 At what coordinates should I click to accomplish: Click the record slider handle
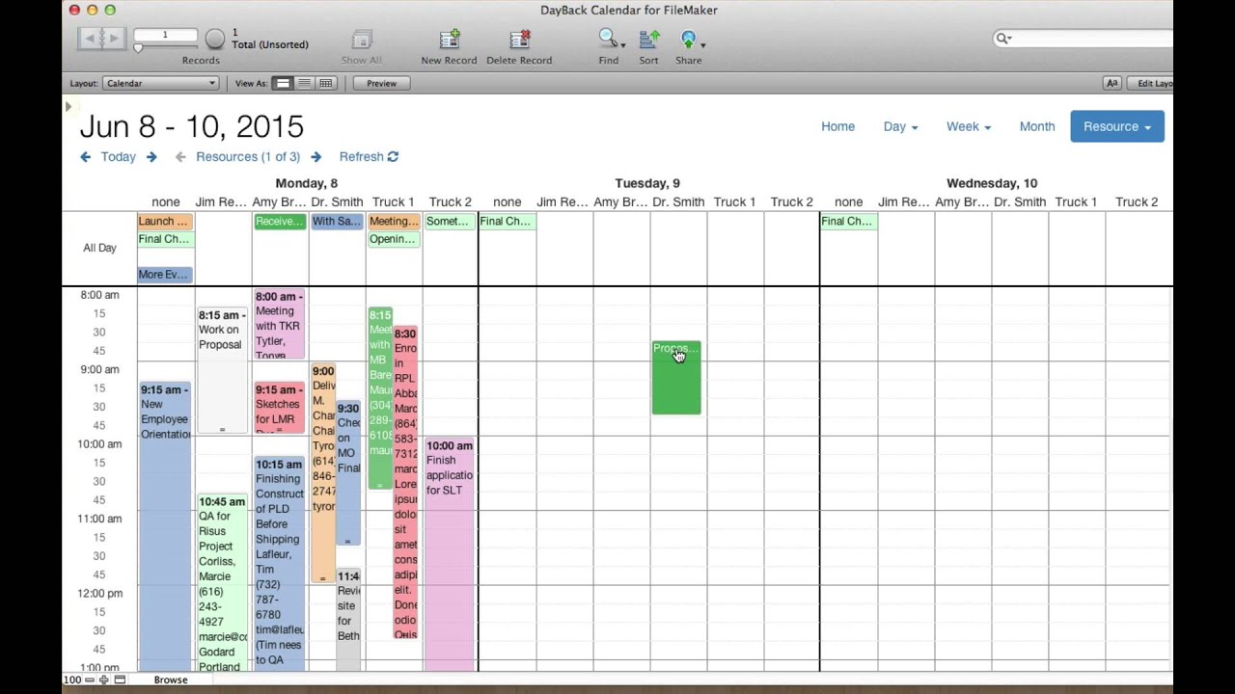(138, 47)
